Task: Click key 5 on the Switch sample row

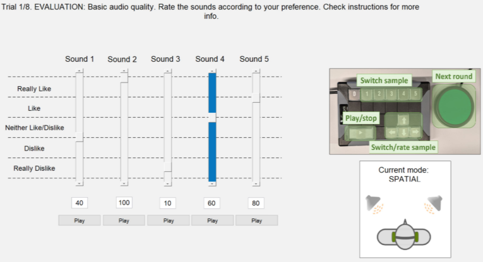Action: pyautogui.click(x=415, y=94)
